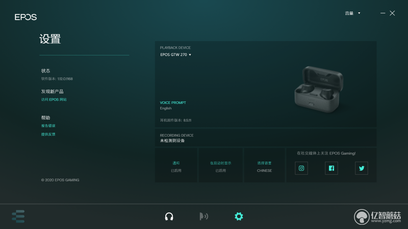Open EPOS Gaming Facebook page
Image resolution: width=408 pixels, height=229 pixels.
click(331, 168)
